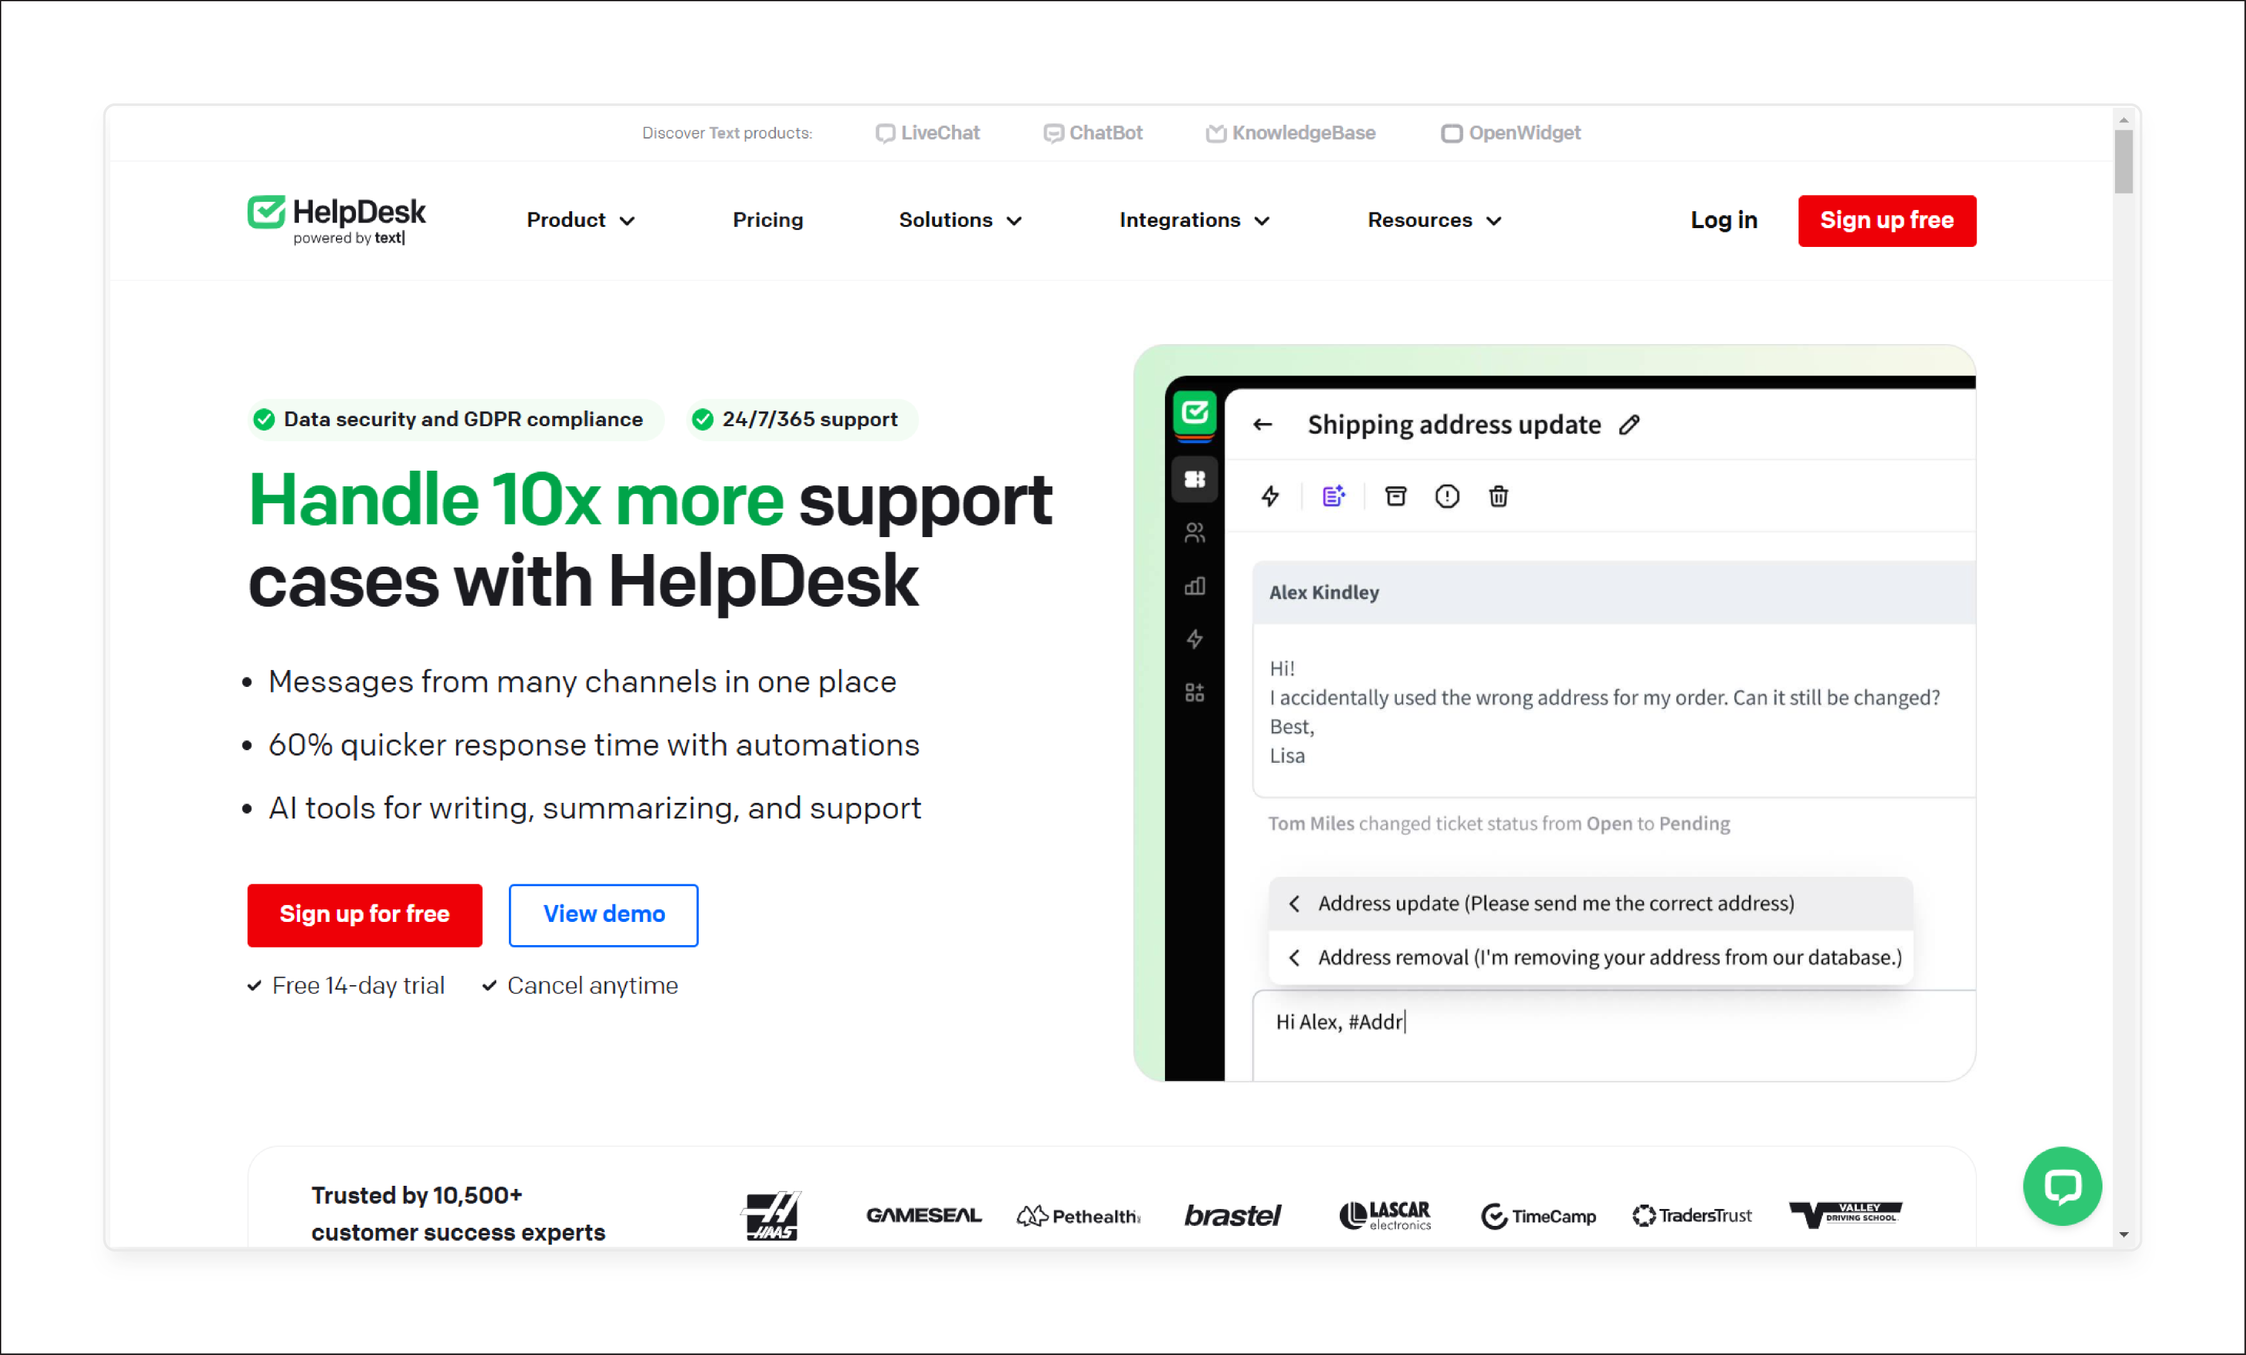
Task: Expand the Integrations navigation dropdown
Action: click(1194, 220)
